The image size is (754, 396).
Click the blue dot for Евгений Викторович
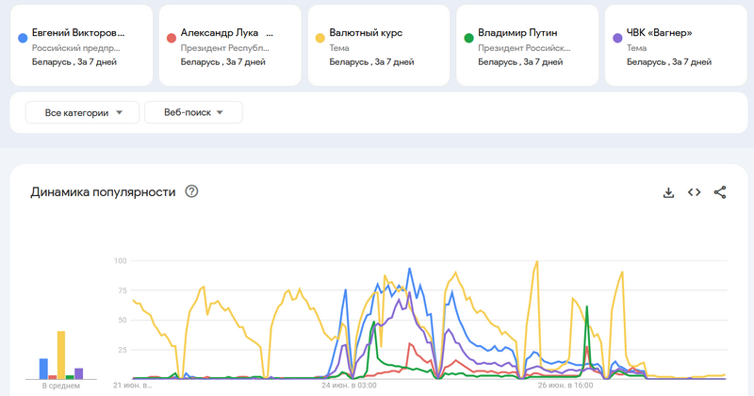[x=22, y=39]
